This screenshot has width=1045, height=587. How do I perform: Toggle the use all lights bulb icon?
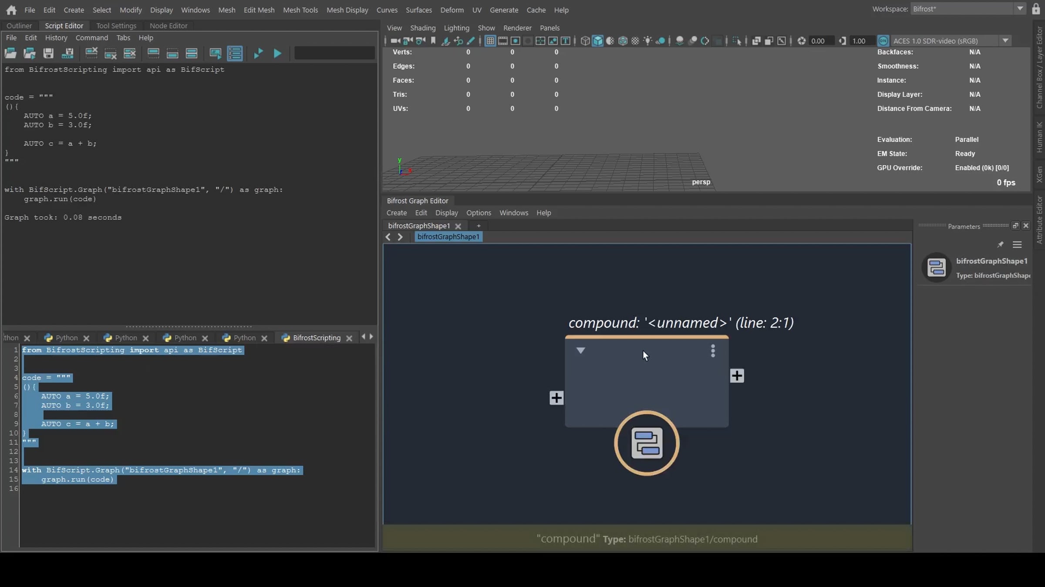pos(648,41)
